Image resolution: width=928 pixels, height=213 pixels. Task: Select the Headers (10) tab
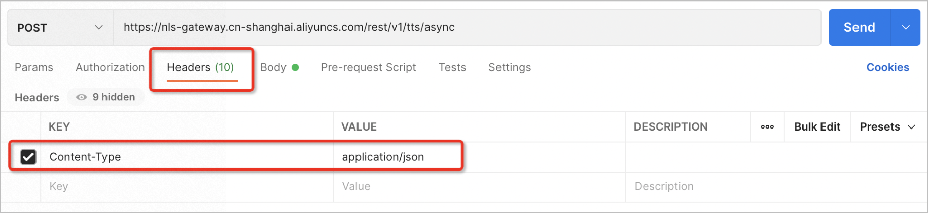200,67
